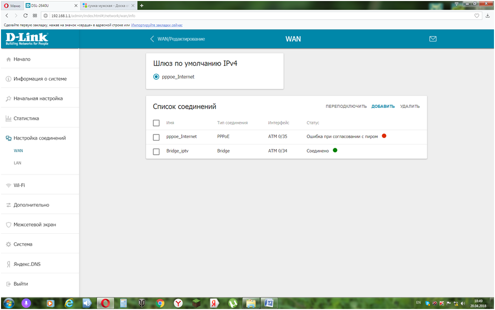Viewport: 495px width, 310px height.
Task: Open the pppoe_Internet connection name
Action: [182, 136]
